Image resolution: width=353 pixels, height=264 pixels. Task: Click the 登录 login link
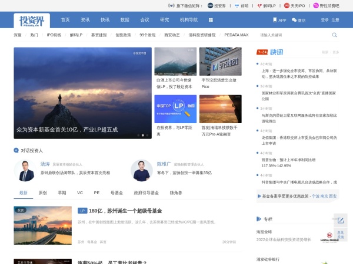click(325, 20)
